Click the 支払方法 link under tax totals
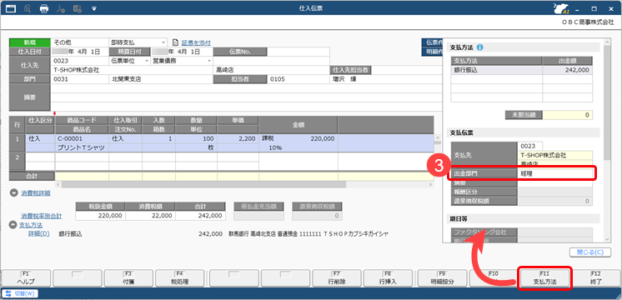The width and height of the screenshot is (622, 300). pos(32,226)
